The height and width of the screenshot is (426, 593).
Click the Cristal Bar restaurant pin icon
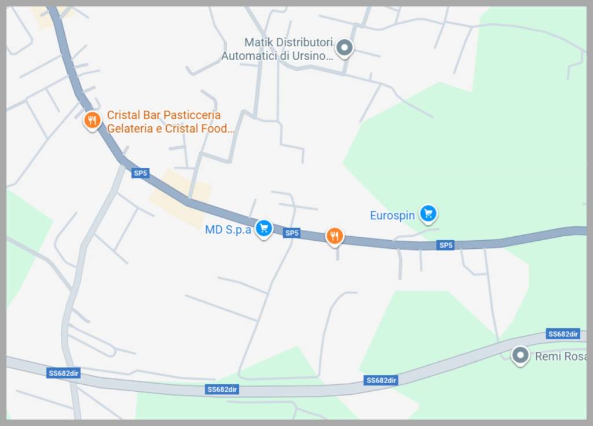92,121
